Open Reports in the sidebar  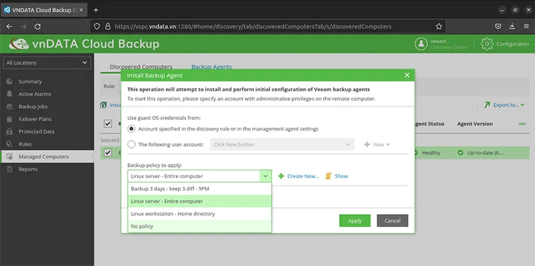28,169
